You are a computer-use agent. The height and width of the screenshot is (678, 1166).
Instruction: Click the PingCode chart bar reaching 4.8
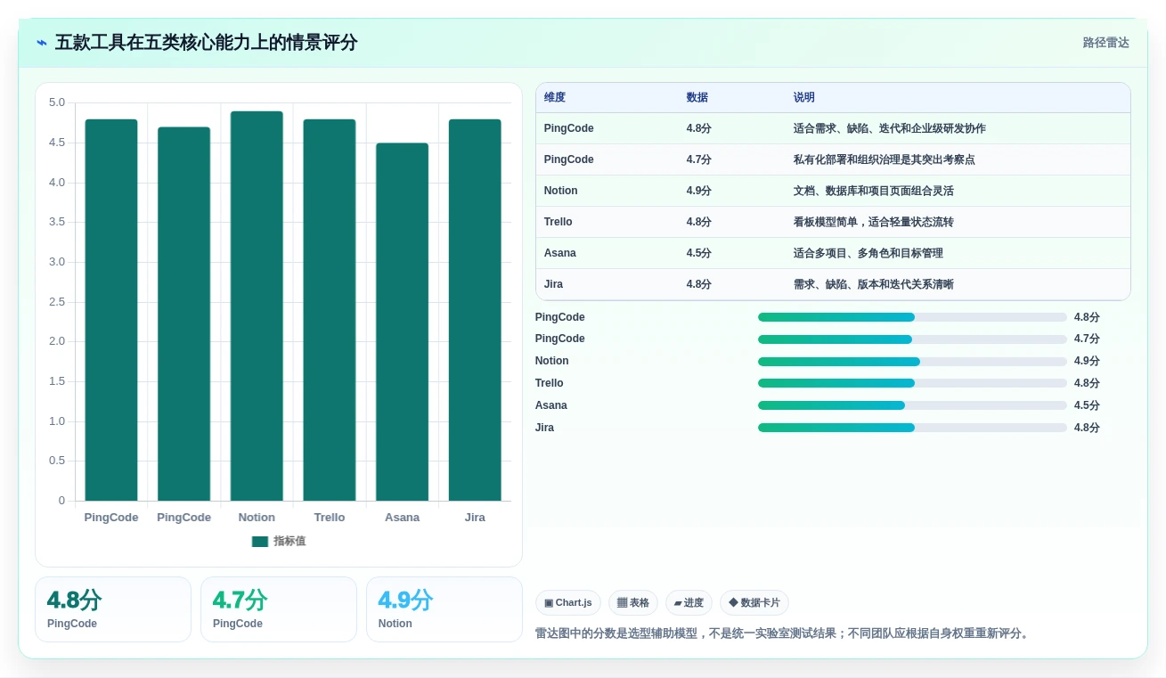(x=111, y=310)
